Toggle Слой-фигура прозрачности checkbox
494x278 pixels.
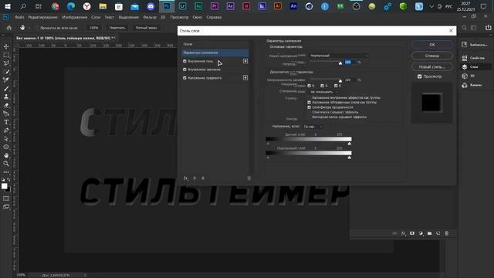pos(309,107)
